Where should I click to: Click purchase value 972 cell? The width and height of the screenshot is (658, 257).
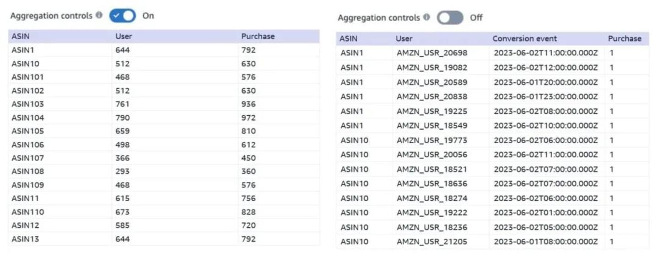click(248, 118)
